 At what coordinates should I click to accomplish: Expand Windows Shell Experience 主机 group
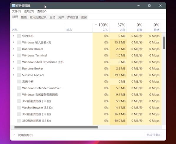click(x=13, y=62)
